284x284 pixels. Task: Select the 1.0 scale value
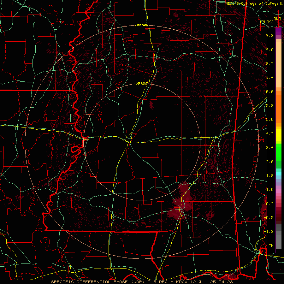[x=270, y=190]
